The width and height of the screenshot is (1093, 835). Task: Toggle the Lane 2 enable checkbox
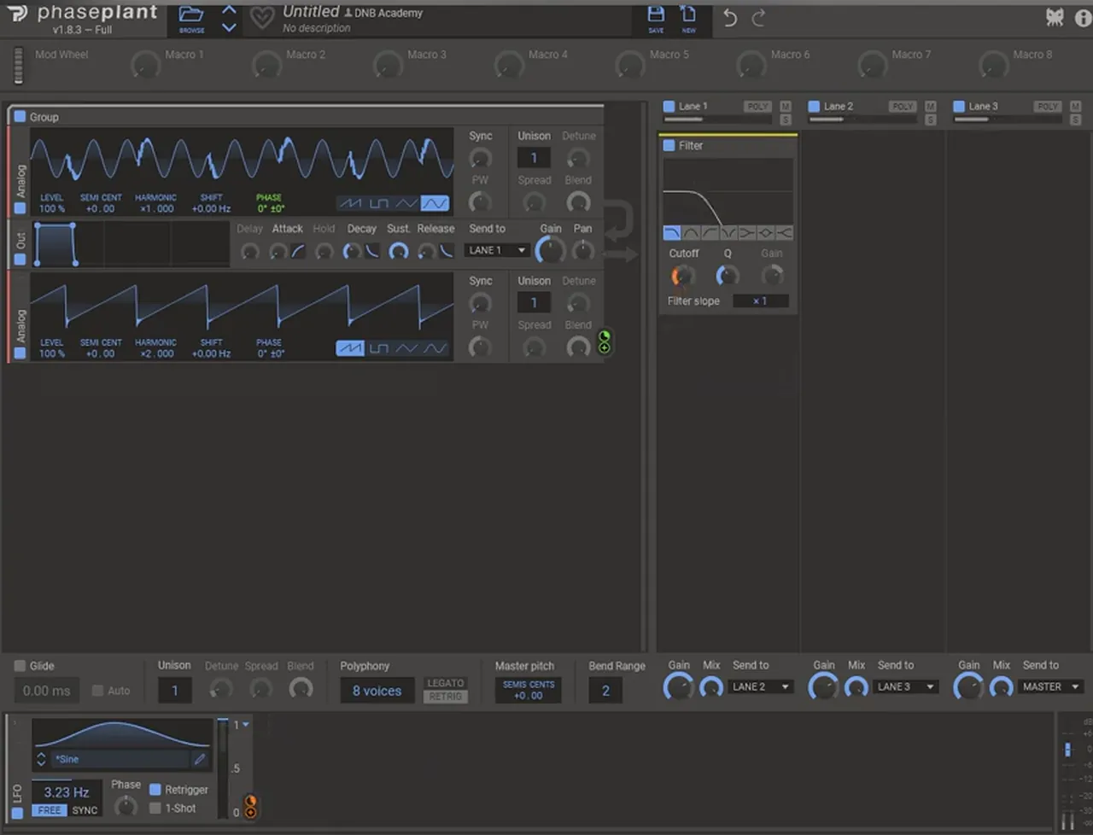pos(814,107)
